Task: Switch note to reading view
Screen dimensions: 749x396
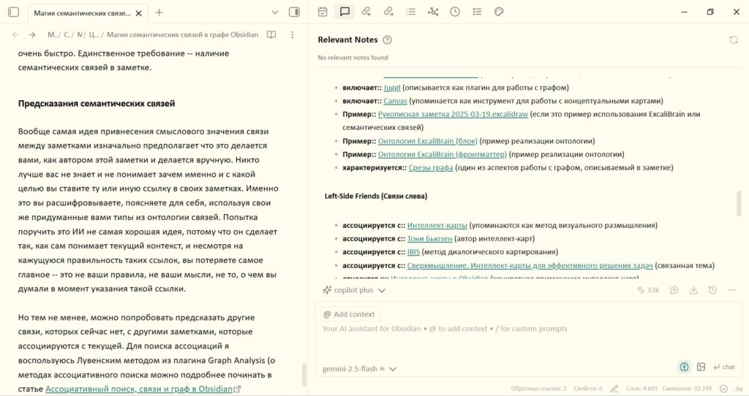Action: [x=271, y=35]
